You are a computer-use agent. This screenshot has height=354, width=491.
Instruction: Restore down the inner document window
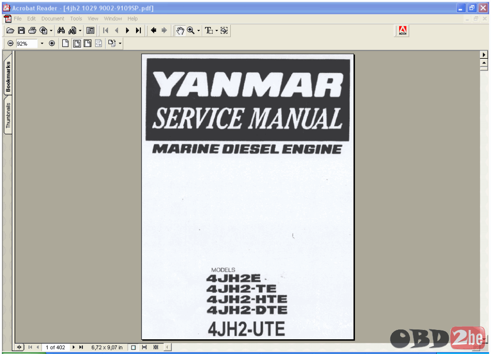pyautogui.click(x=476, y=19)
